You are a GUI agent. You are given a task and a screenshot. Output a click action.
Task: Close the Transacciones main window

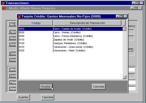point(141,3)
